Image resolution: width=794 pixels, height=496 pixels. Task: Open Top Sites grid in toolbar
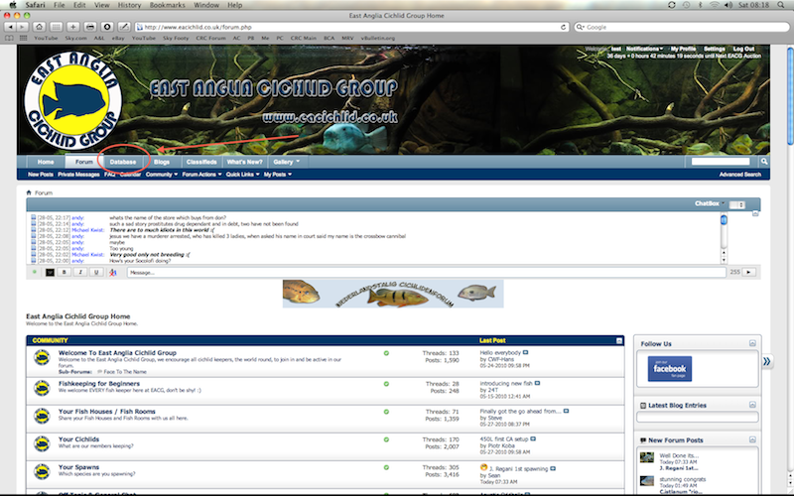(57, 27)
